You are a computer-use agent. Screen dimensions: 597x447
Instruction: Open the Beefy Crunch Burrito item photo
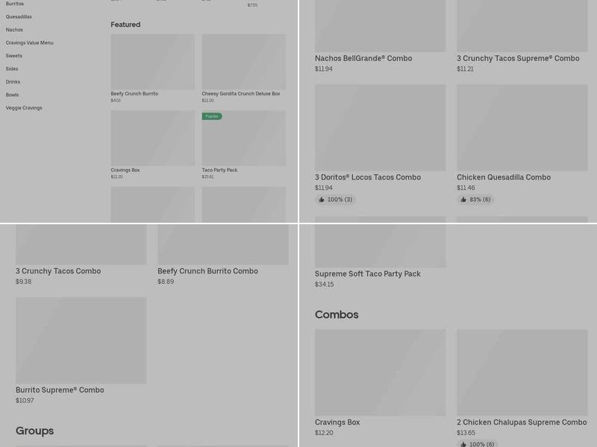click(x=153, y=62)
